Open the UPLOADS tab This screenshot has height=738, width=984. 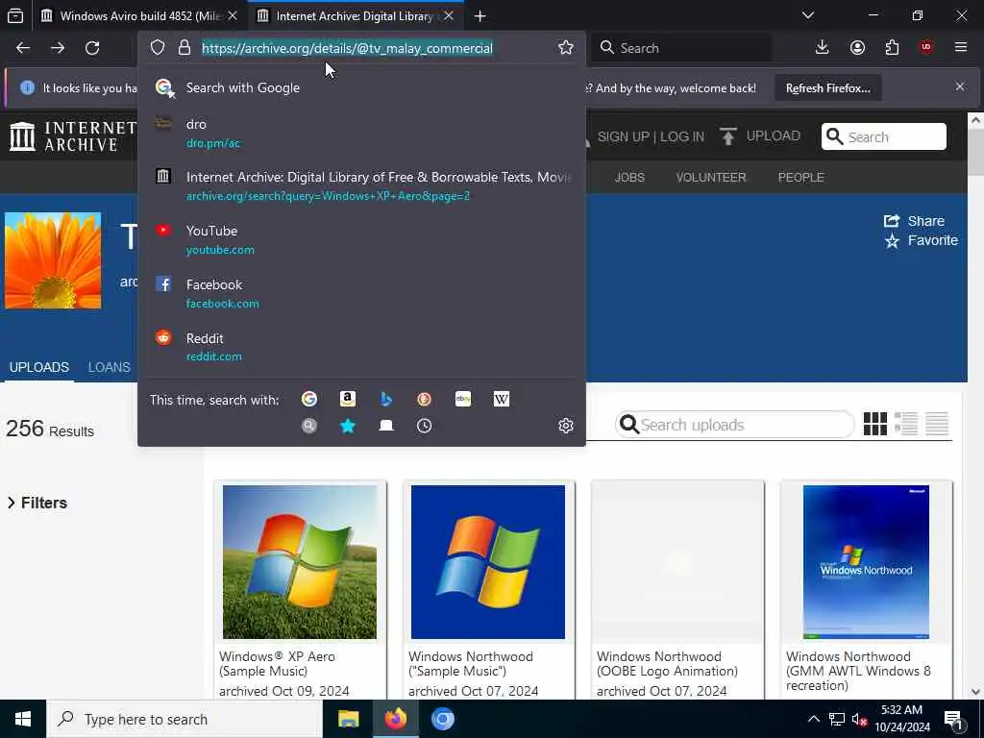coord(38,367)
